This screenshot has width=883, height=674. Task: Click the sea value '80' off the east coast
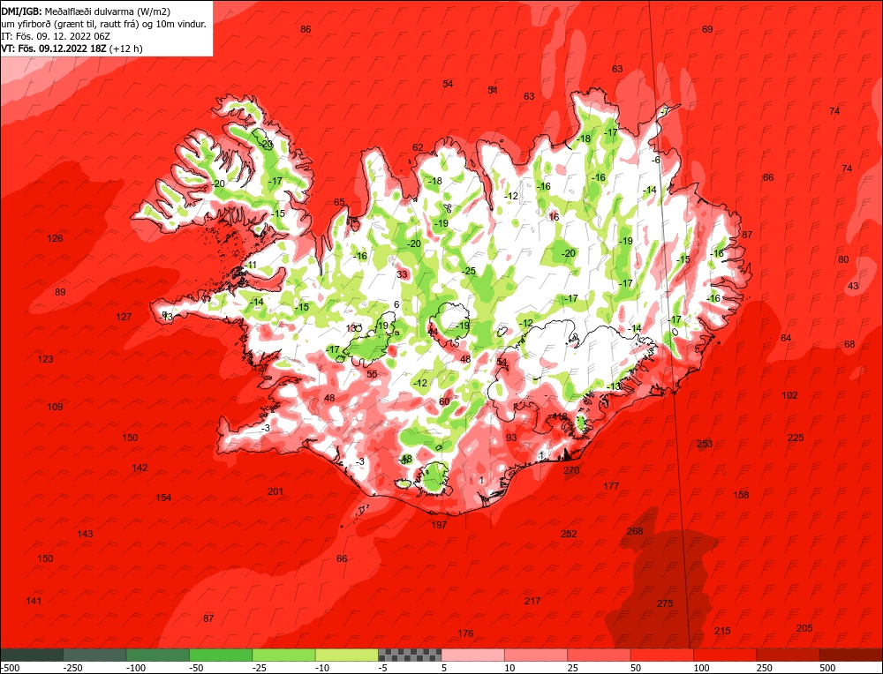pos(843,259)
